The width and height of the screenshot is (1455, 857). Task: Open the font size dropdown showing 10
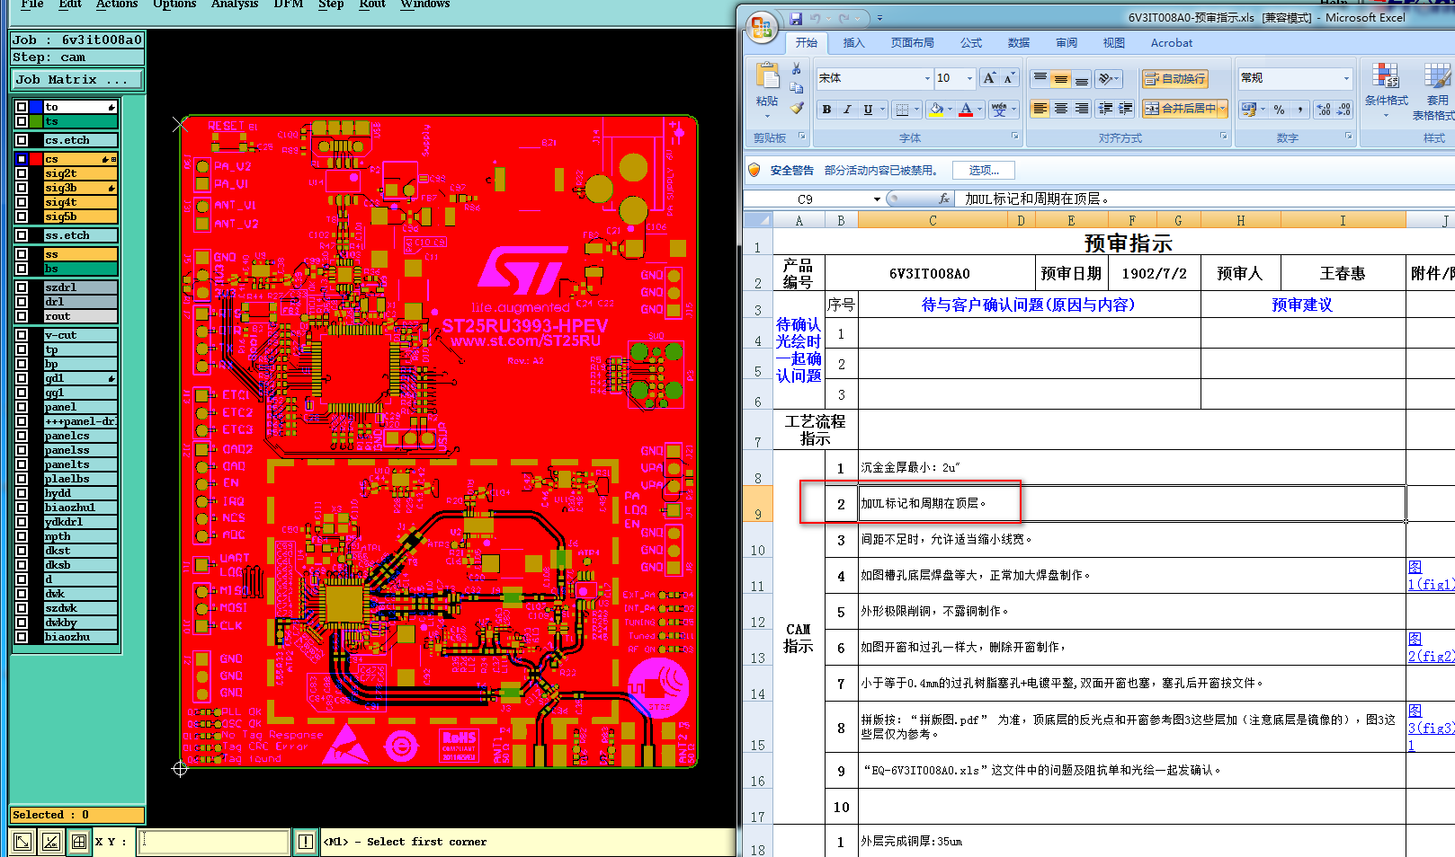tap(969, 79)
